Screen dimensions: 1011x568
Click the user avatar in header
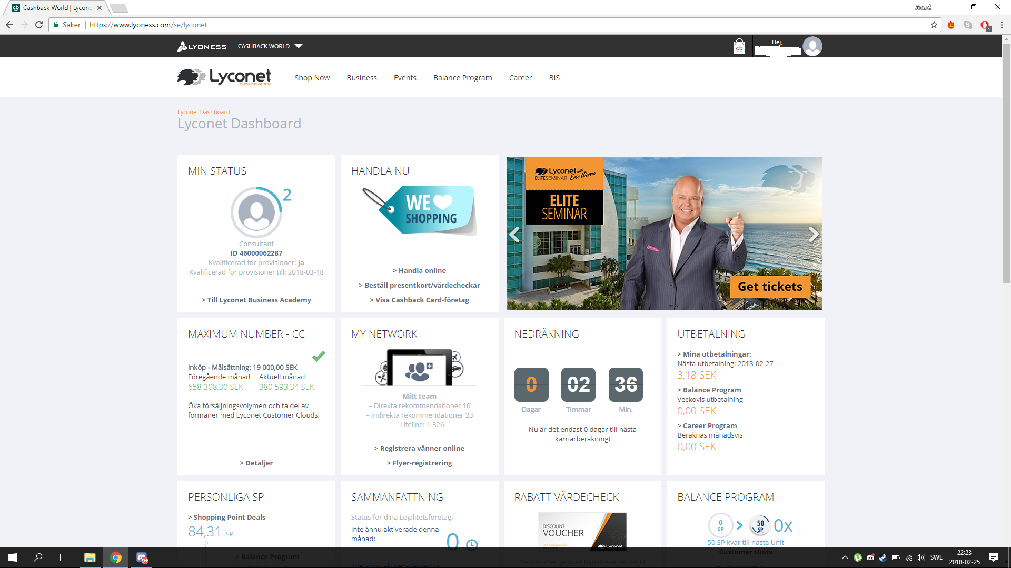tap(812, 46)
